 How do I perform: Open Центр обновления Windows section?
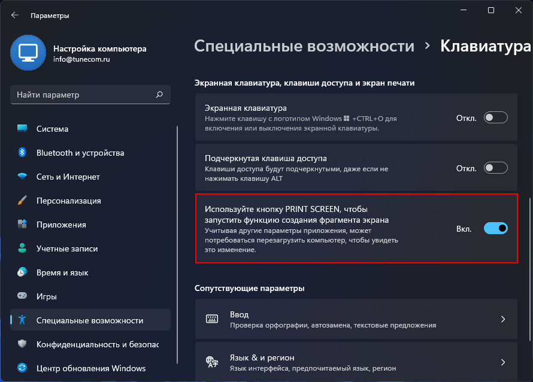click(90, 368)
